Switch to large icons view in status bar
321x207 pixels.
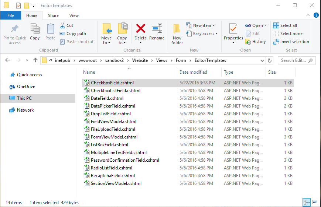(314, 202)
